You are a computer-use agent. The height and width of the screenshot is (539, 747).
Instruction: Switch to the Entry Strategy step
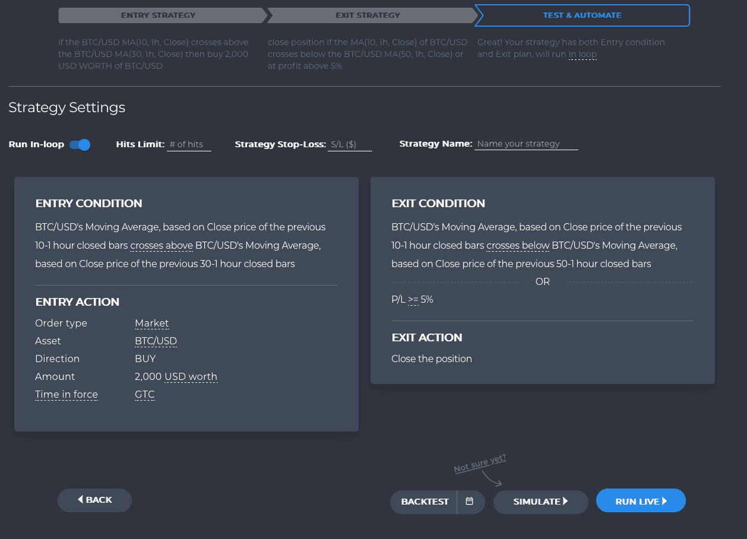point(159,15)
